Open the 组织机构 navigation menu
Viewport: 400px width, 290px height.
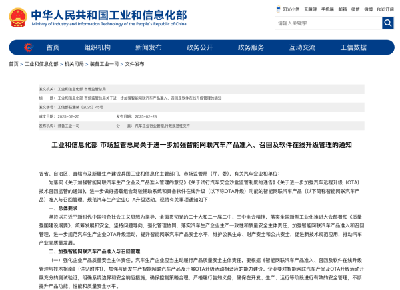tap(97, 47)
